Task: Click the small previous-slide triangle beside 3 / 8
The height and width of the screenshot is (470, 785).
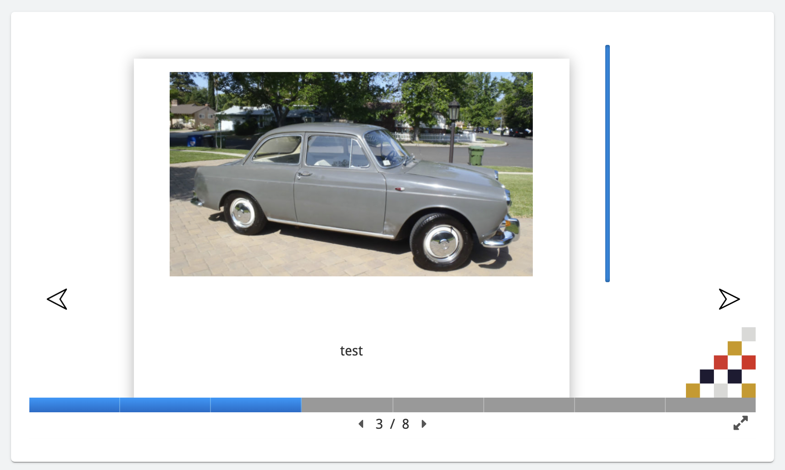Action: 361,424
